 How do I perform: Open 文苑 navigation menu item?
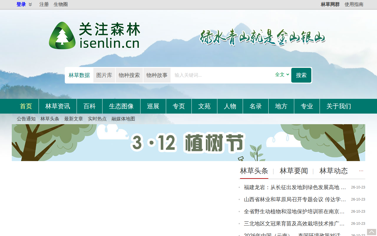pos(204,106)
